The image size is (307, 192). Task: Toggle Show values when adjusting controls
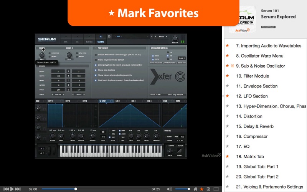pos(96,75)
